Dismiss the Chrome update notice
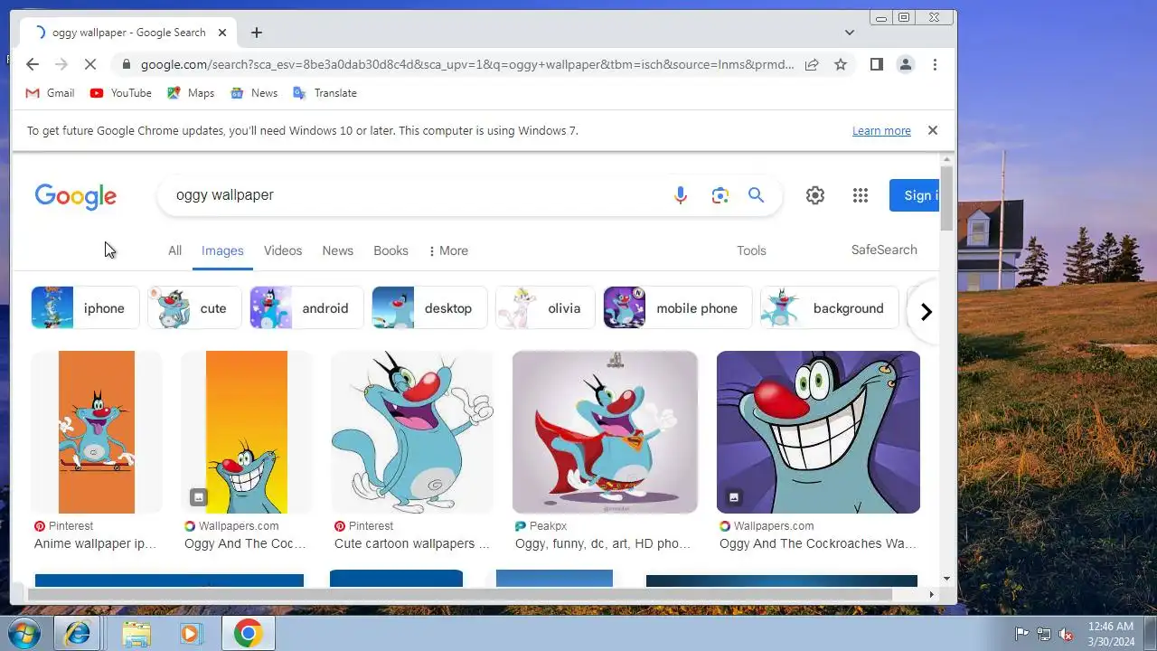Viewport: 1157px width, 651px height. pyautogui.click(x=933, y=130)
